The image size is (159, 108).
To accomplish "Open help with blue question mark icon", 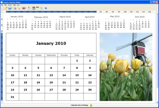I will click(46, 8).
